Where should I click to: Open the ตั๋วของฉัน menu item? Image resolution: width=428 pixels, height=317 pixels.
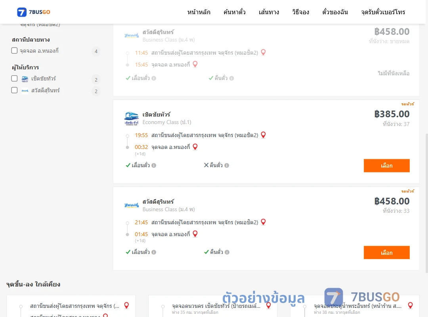point(335,12)
